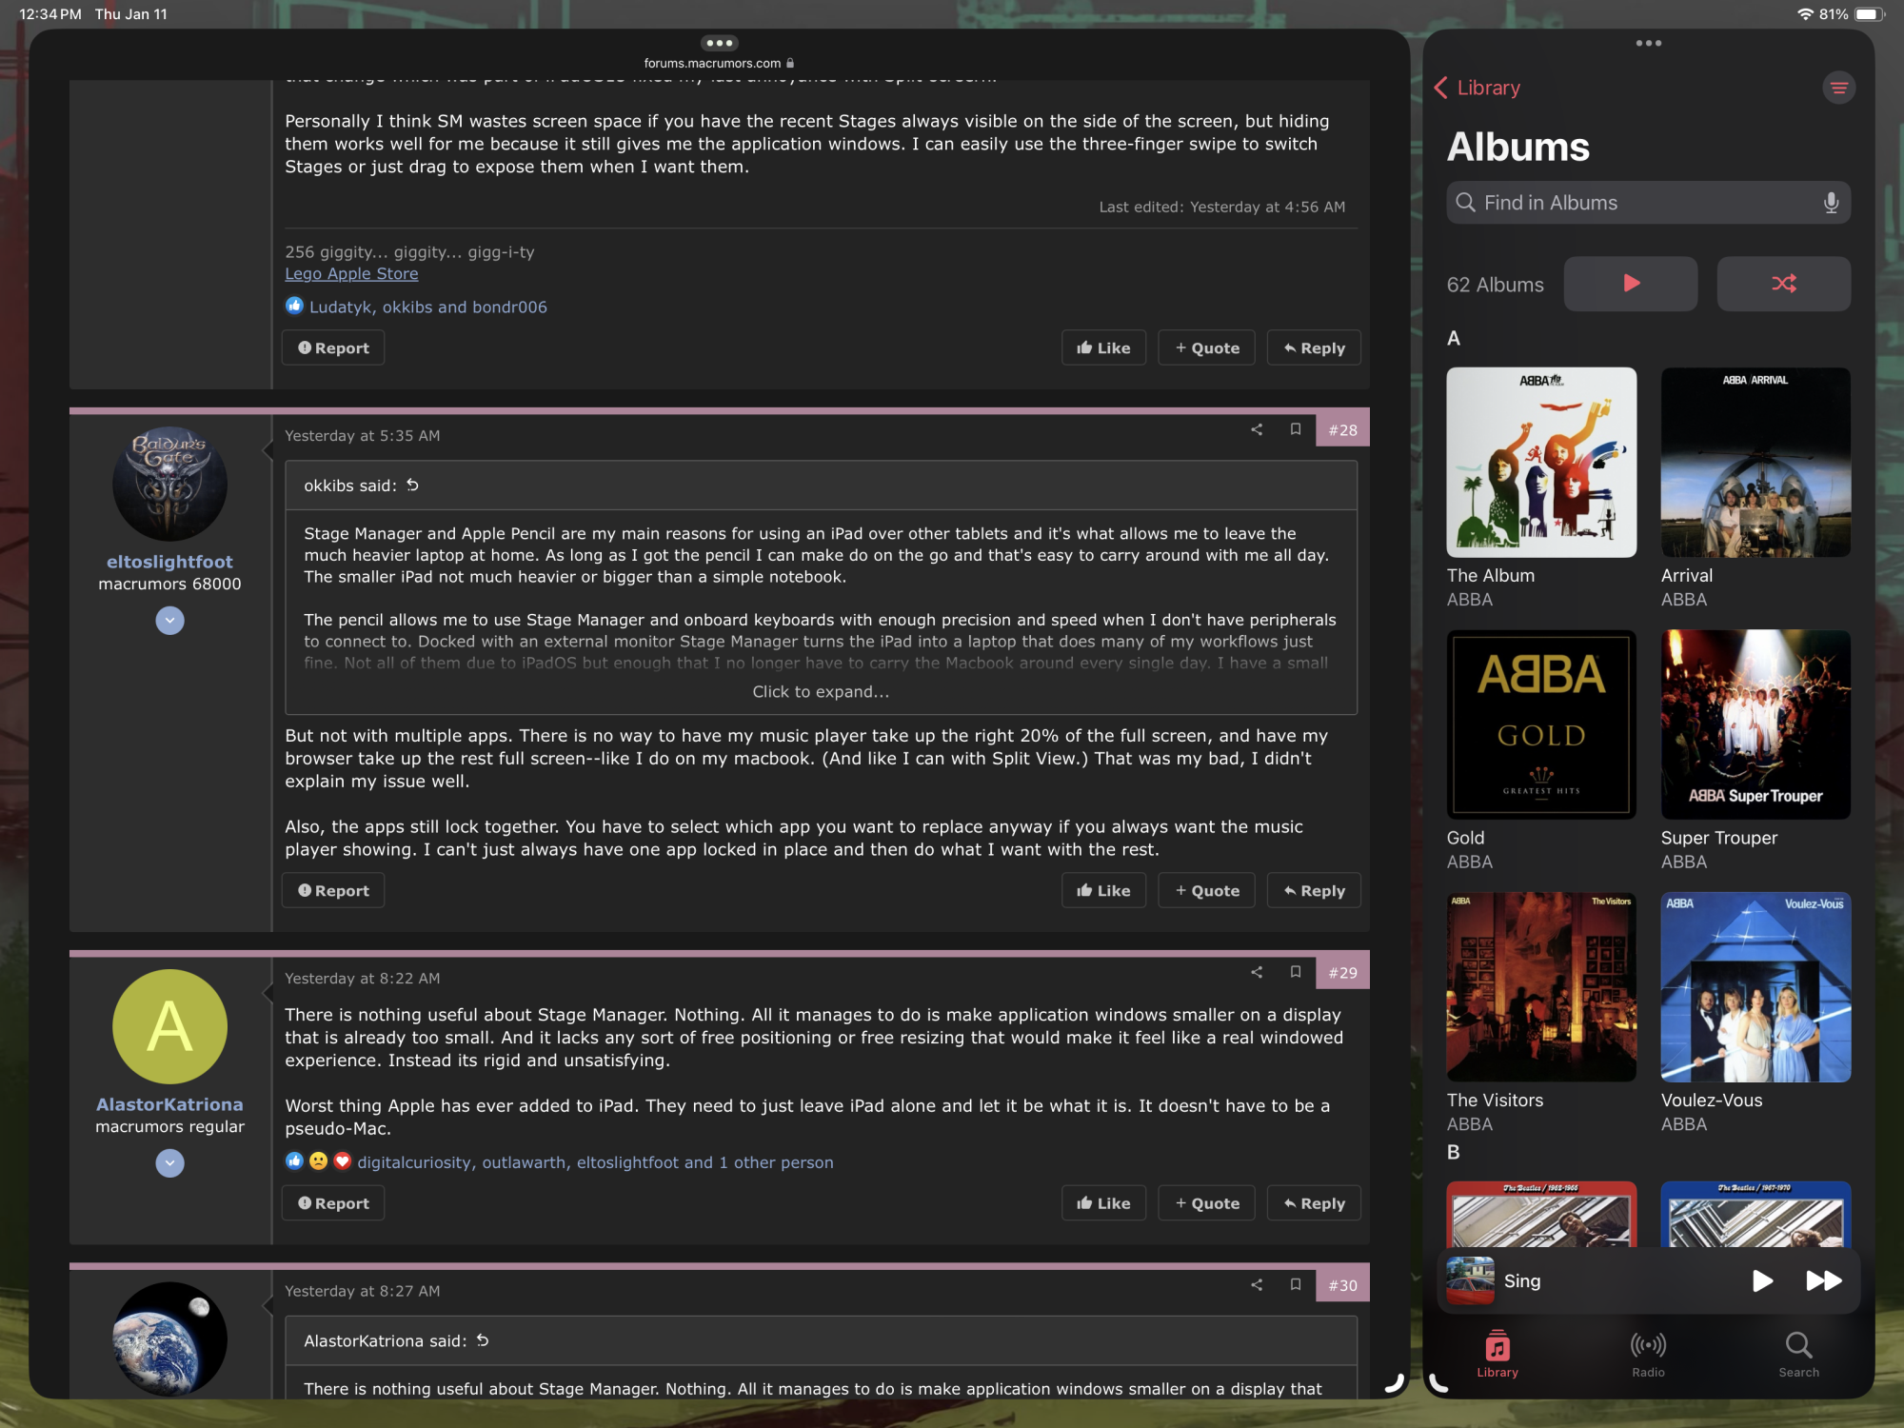Play the Sing track in mini player

coord(1762,1281)
